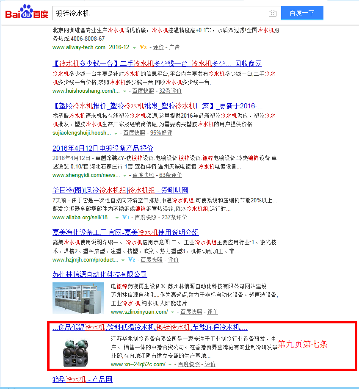
Task: Expand dropdown arrow after allway-tech.com 2016-12
Action: click(134, 48)
